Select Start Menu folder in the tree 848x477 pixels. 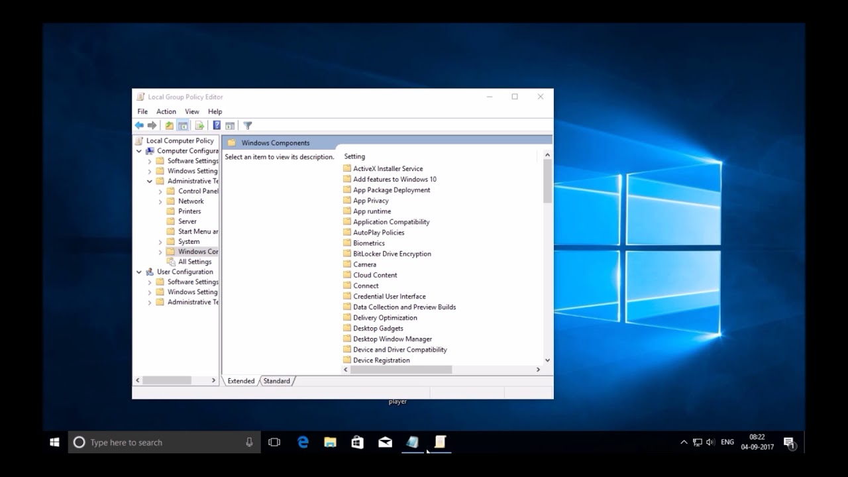tap(198, 231)
